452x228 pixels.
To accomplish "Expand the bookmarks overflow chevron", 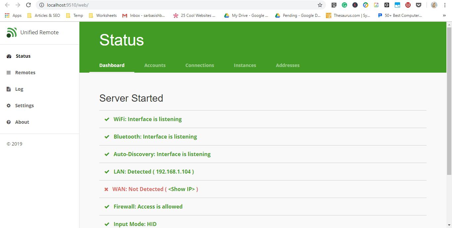I will [444, 15].
